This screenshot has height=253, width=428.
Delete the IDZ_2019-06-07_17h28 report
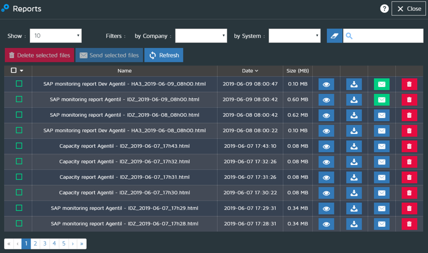409,224
